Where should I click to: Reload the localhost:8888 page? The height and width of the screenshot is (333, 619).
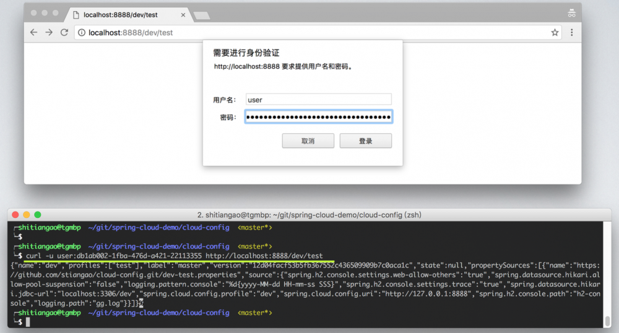[x=64, y=32]
